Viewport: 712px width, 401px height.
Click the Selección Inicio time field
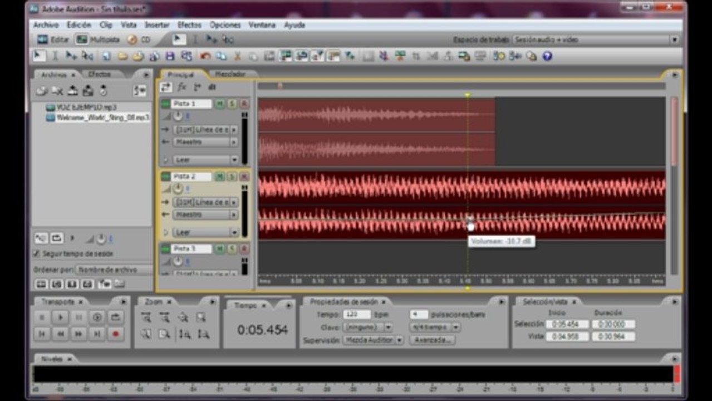tap(567, 324)
